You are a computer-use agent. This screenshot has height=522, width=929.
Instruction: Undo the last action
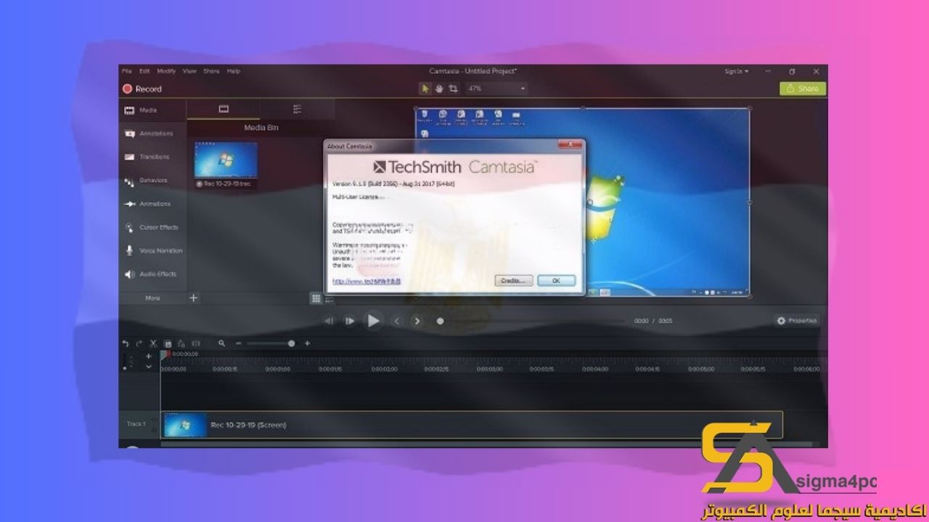tap(126, 344)
